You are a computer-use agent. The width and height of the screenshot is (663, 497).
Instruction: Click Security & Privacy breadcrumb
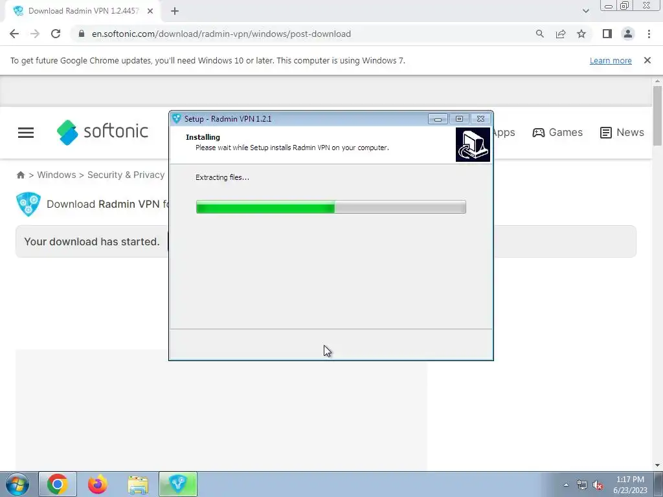tap(126, 175)
